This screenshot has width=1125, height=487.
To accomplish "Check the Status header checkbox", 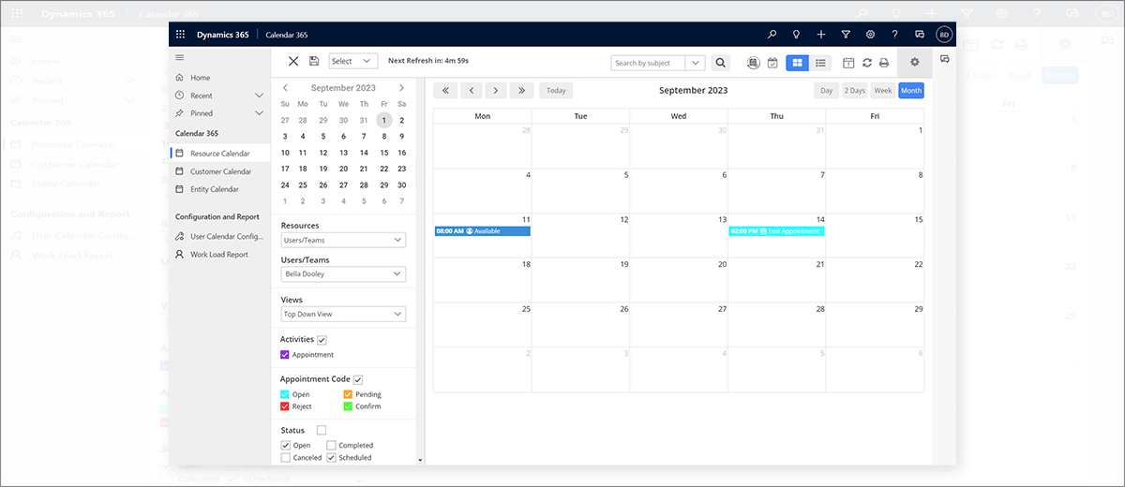I will [x=322, y=430].
